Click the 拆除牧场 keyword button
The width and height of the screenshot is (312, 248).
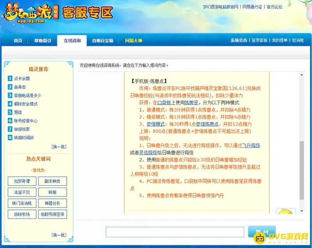pyautogui.click(x=22, y=214)
